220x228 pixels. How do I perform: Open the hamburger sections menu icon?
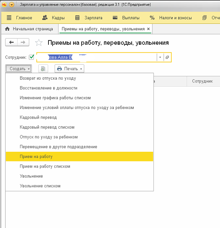[x=9, y=18]
